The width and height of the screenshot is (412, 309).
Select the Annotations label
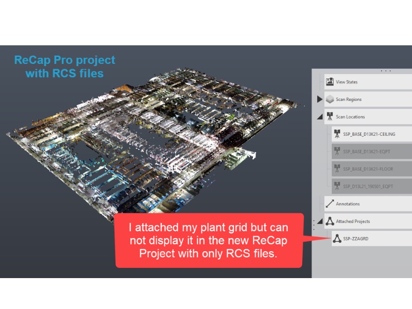point(348,204)
